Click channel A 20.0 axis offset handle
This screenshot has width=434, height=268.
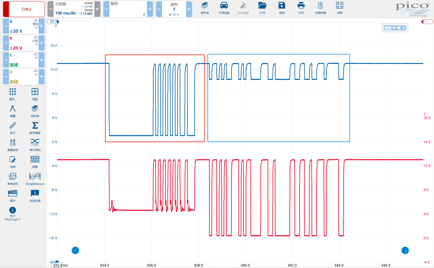click(x=53, y=22)
